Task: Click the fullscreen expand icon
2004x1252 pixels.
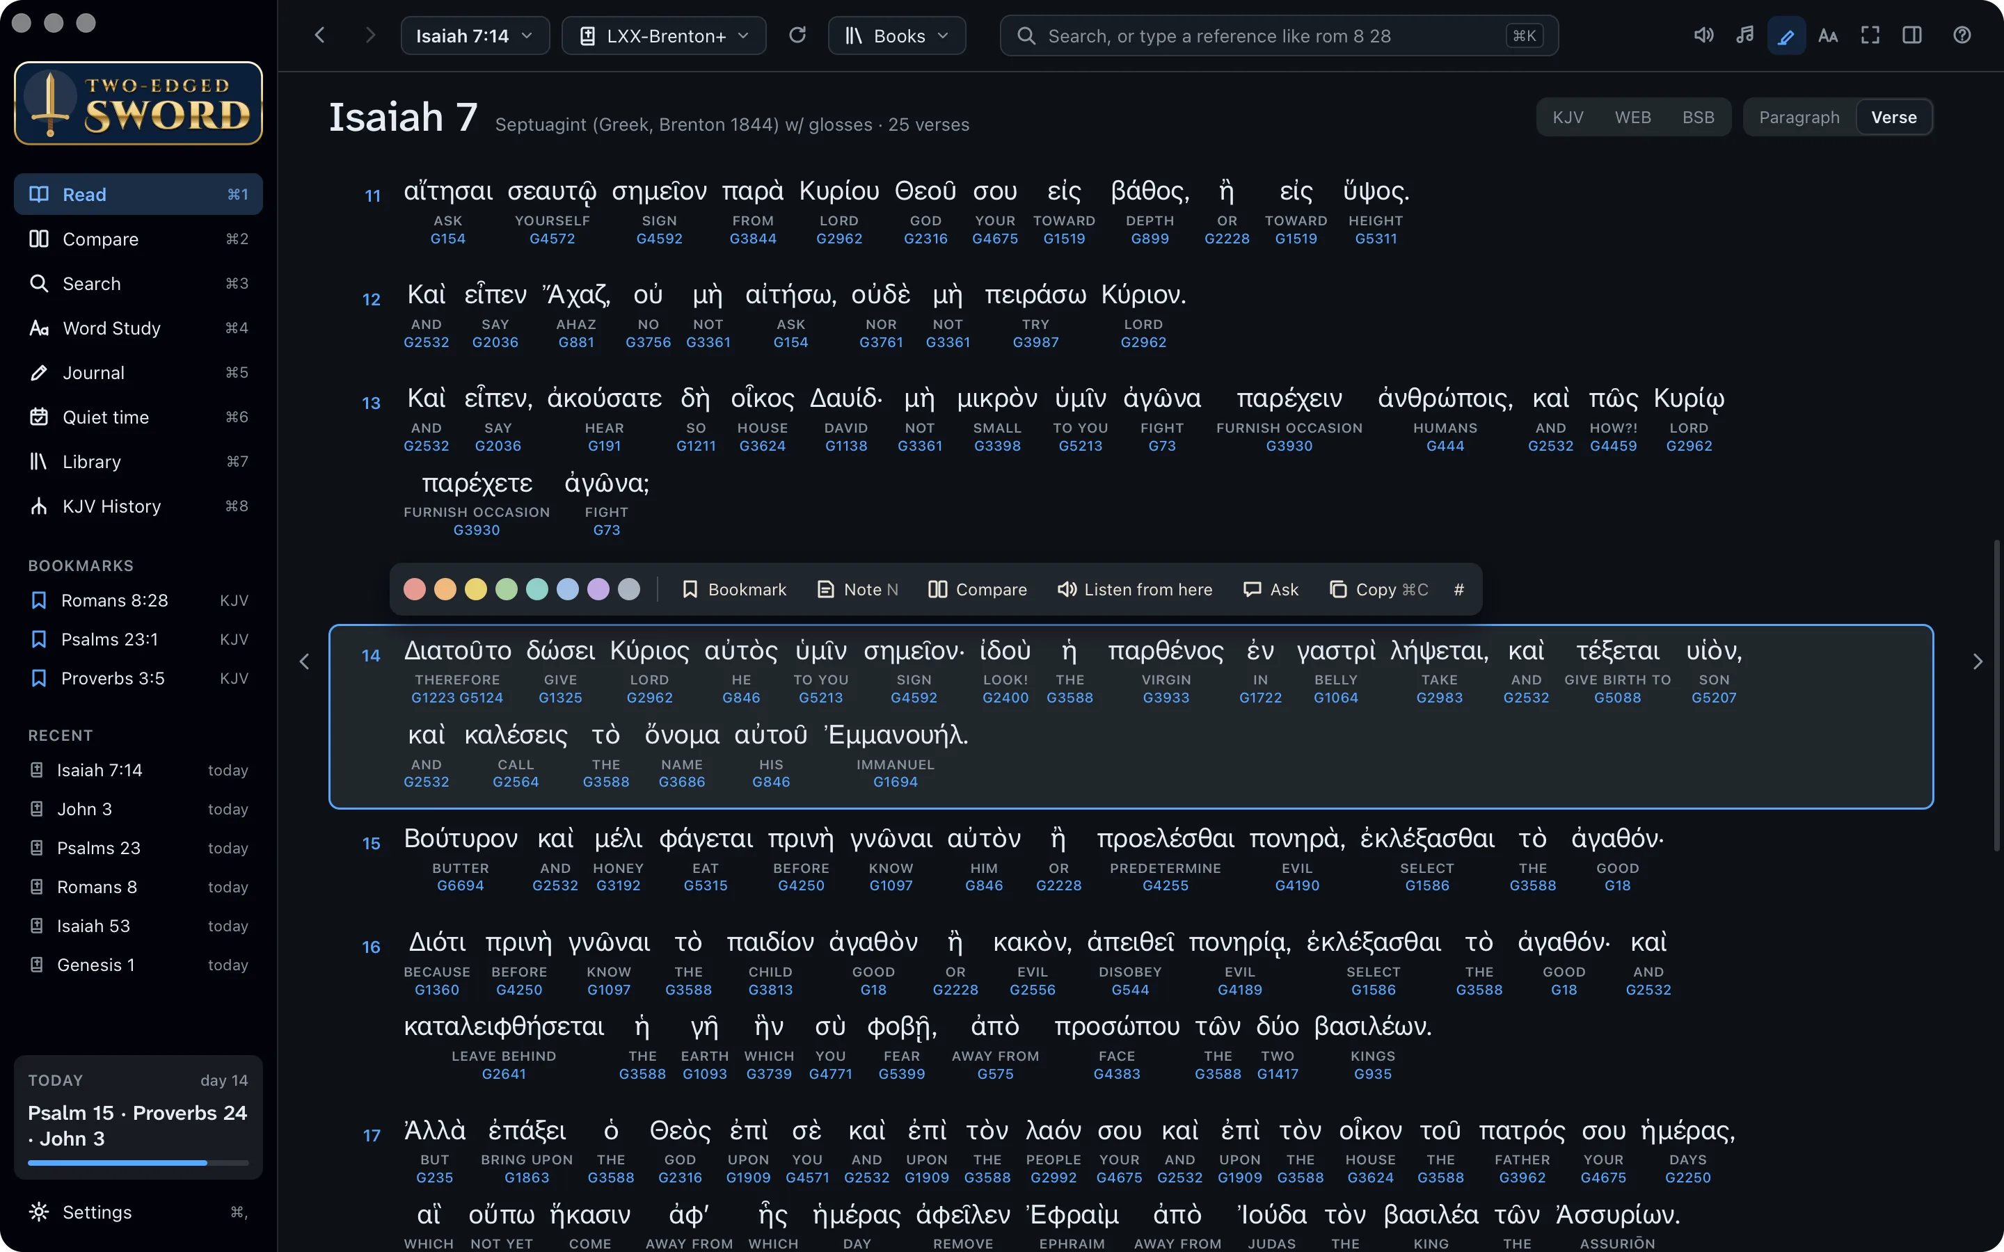Action: (x=1870, y=35)
